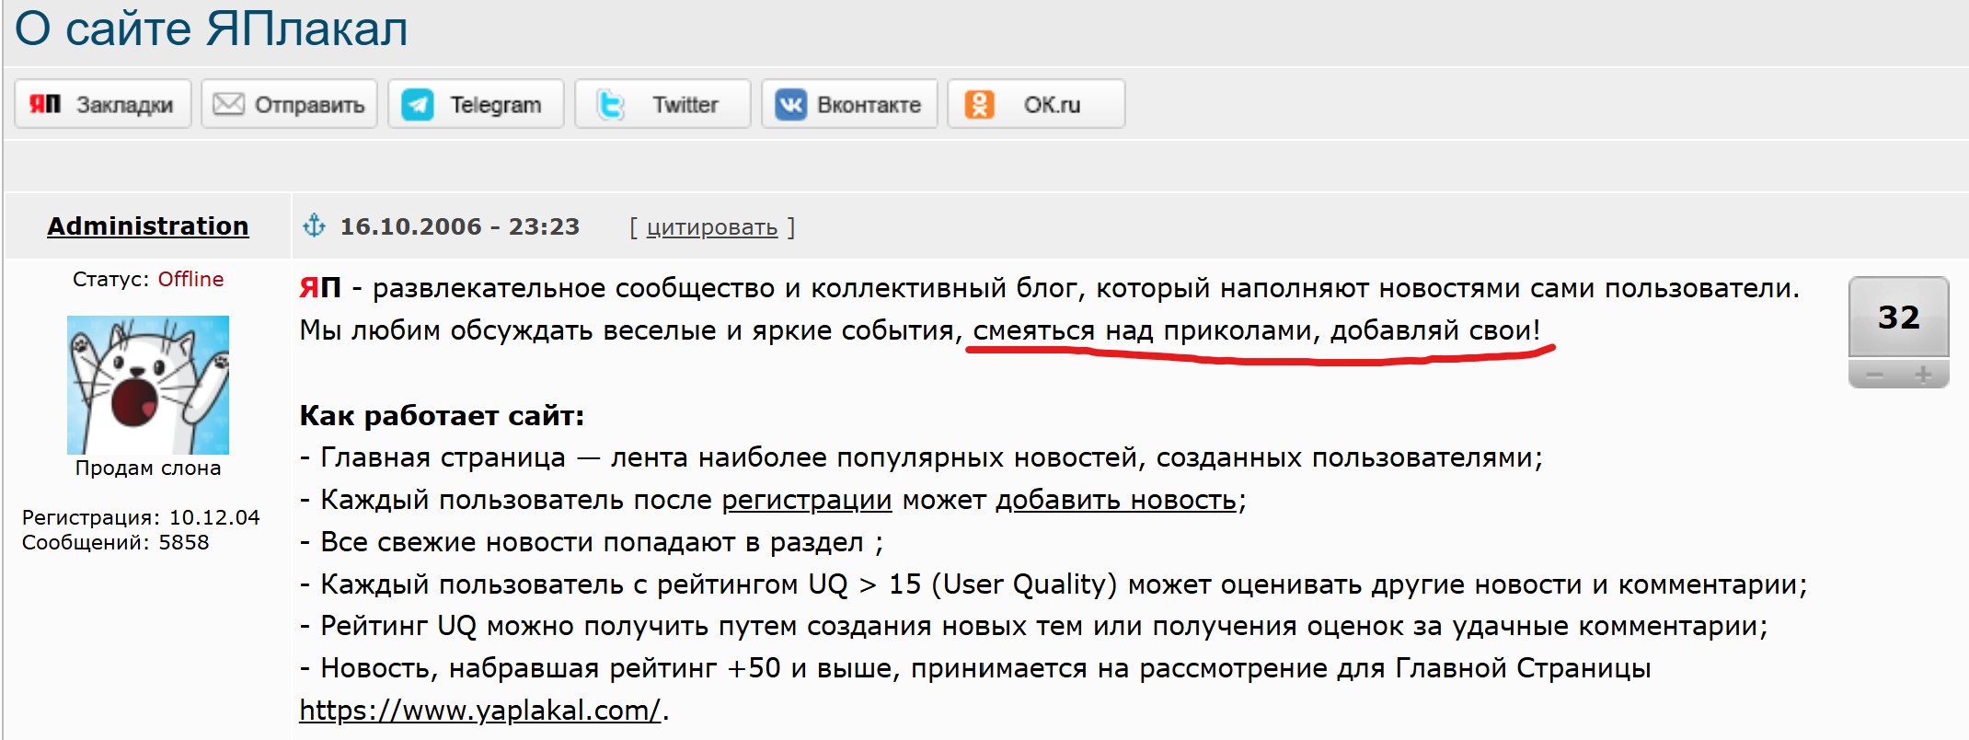The width and height of the screenshot is (1969, 740).
Task: Click the anchor permalink icon by date
Action: click(315, 225)
